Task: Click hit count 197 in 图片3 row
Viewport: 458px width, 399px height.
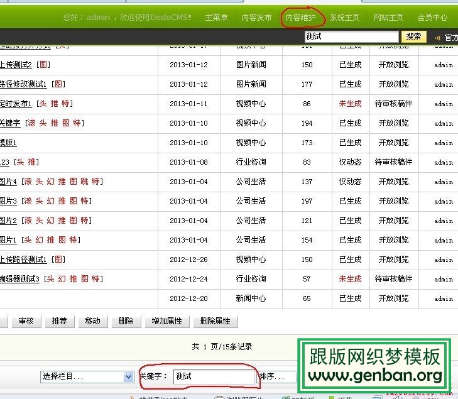Action: [x=307, y=201]
